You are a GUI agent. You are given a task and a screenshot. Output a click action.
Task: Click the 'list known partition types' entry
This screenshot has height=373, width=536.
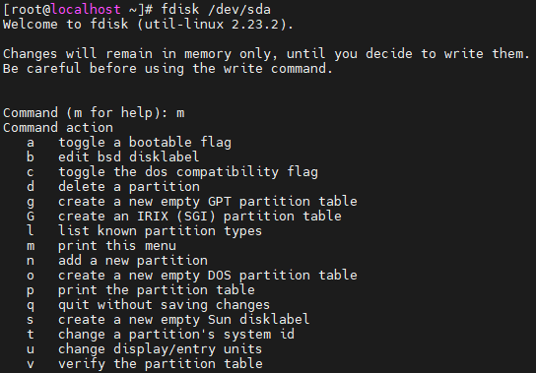point(144,231)
